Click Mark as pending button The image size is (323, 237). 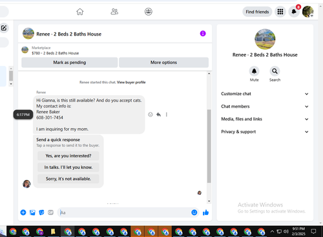tap(70, 62)
